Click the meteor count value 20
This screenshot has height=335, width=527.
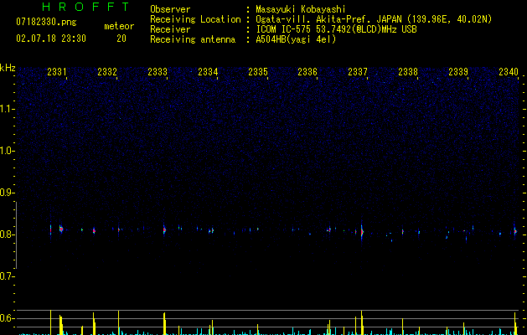point(121,39)
